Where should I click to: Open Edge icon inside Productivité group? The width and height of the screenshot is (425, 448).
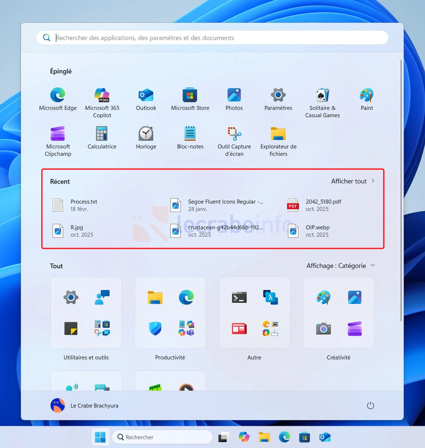(186, 297)
